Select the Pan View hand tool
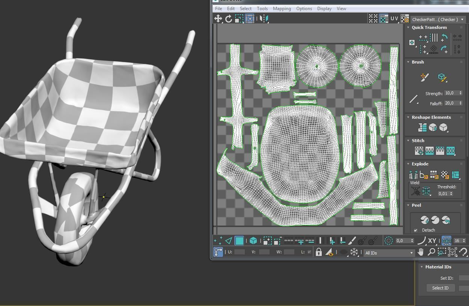This screenshot has height=306, width=469. (x=421, y=252)
